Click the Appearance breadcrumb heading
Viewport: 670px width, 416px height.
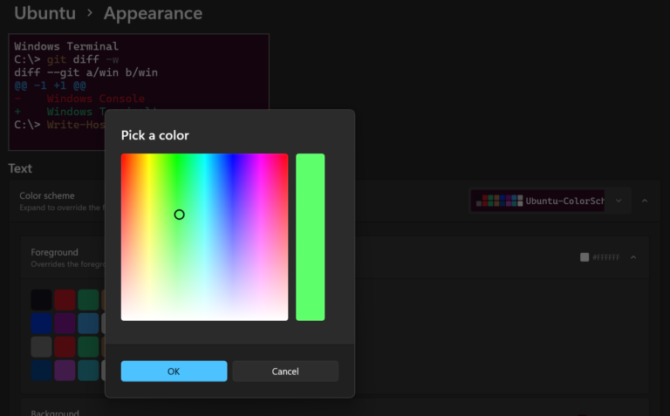[x=153, y=13]
